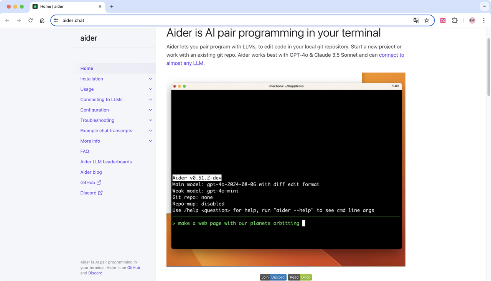491x281 pixels.
Task: Click the page heading about AI pair programming
Action: (274, 33)
